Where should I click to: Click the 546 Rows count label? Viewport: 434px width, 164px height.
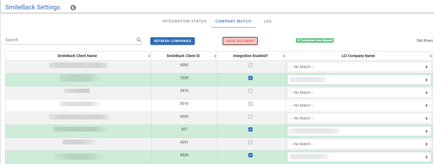pyautogui.click(x=425, y=40)
